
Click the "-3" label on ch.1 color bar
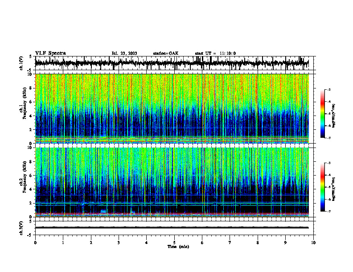tap(328, 90)
